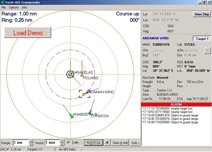Click call sign V7CK6

(189, 45)
